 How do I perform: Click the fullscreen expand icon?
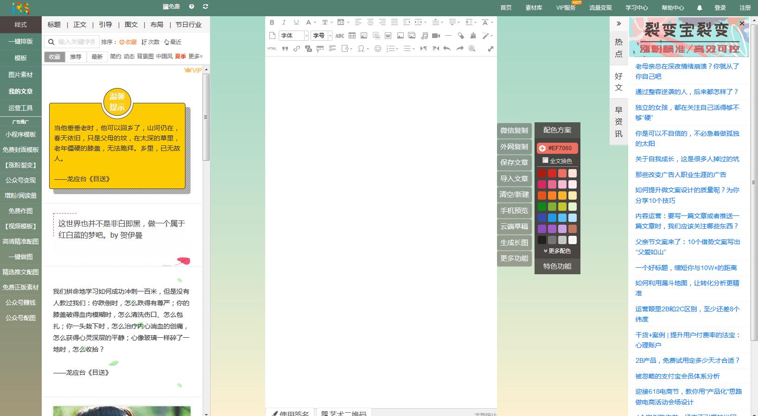tap(490, 49)
